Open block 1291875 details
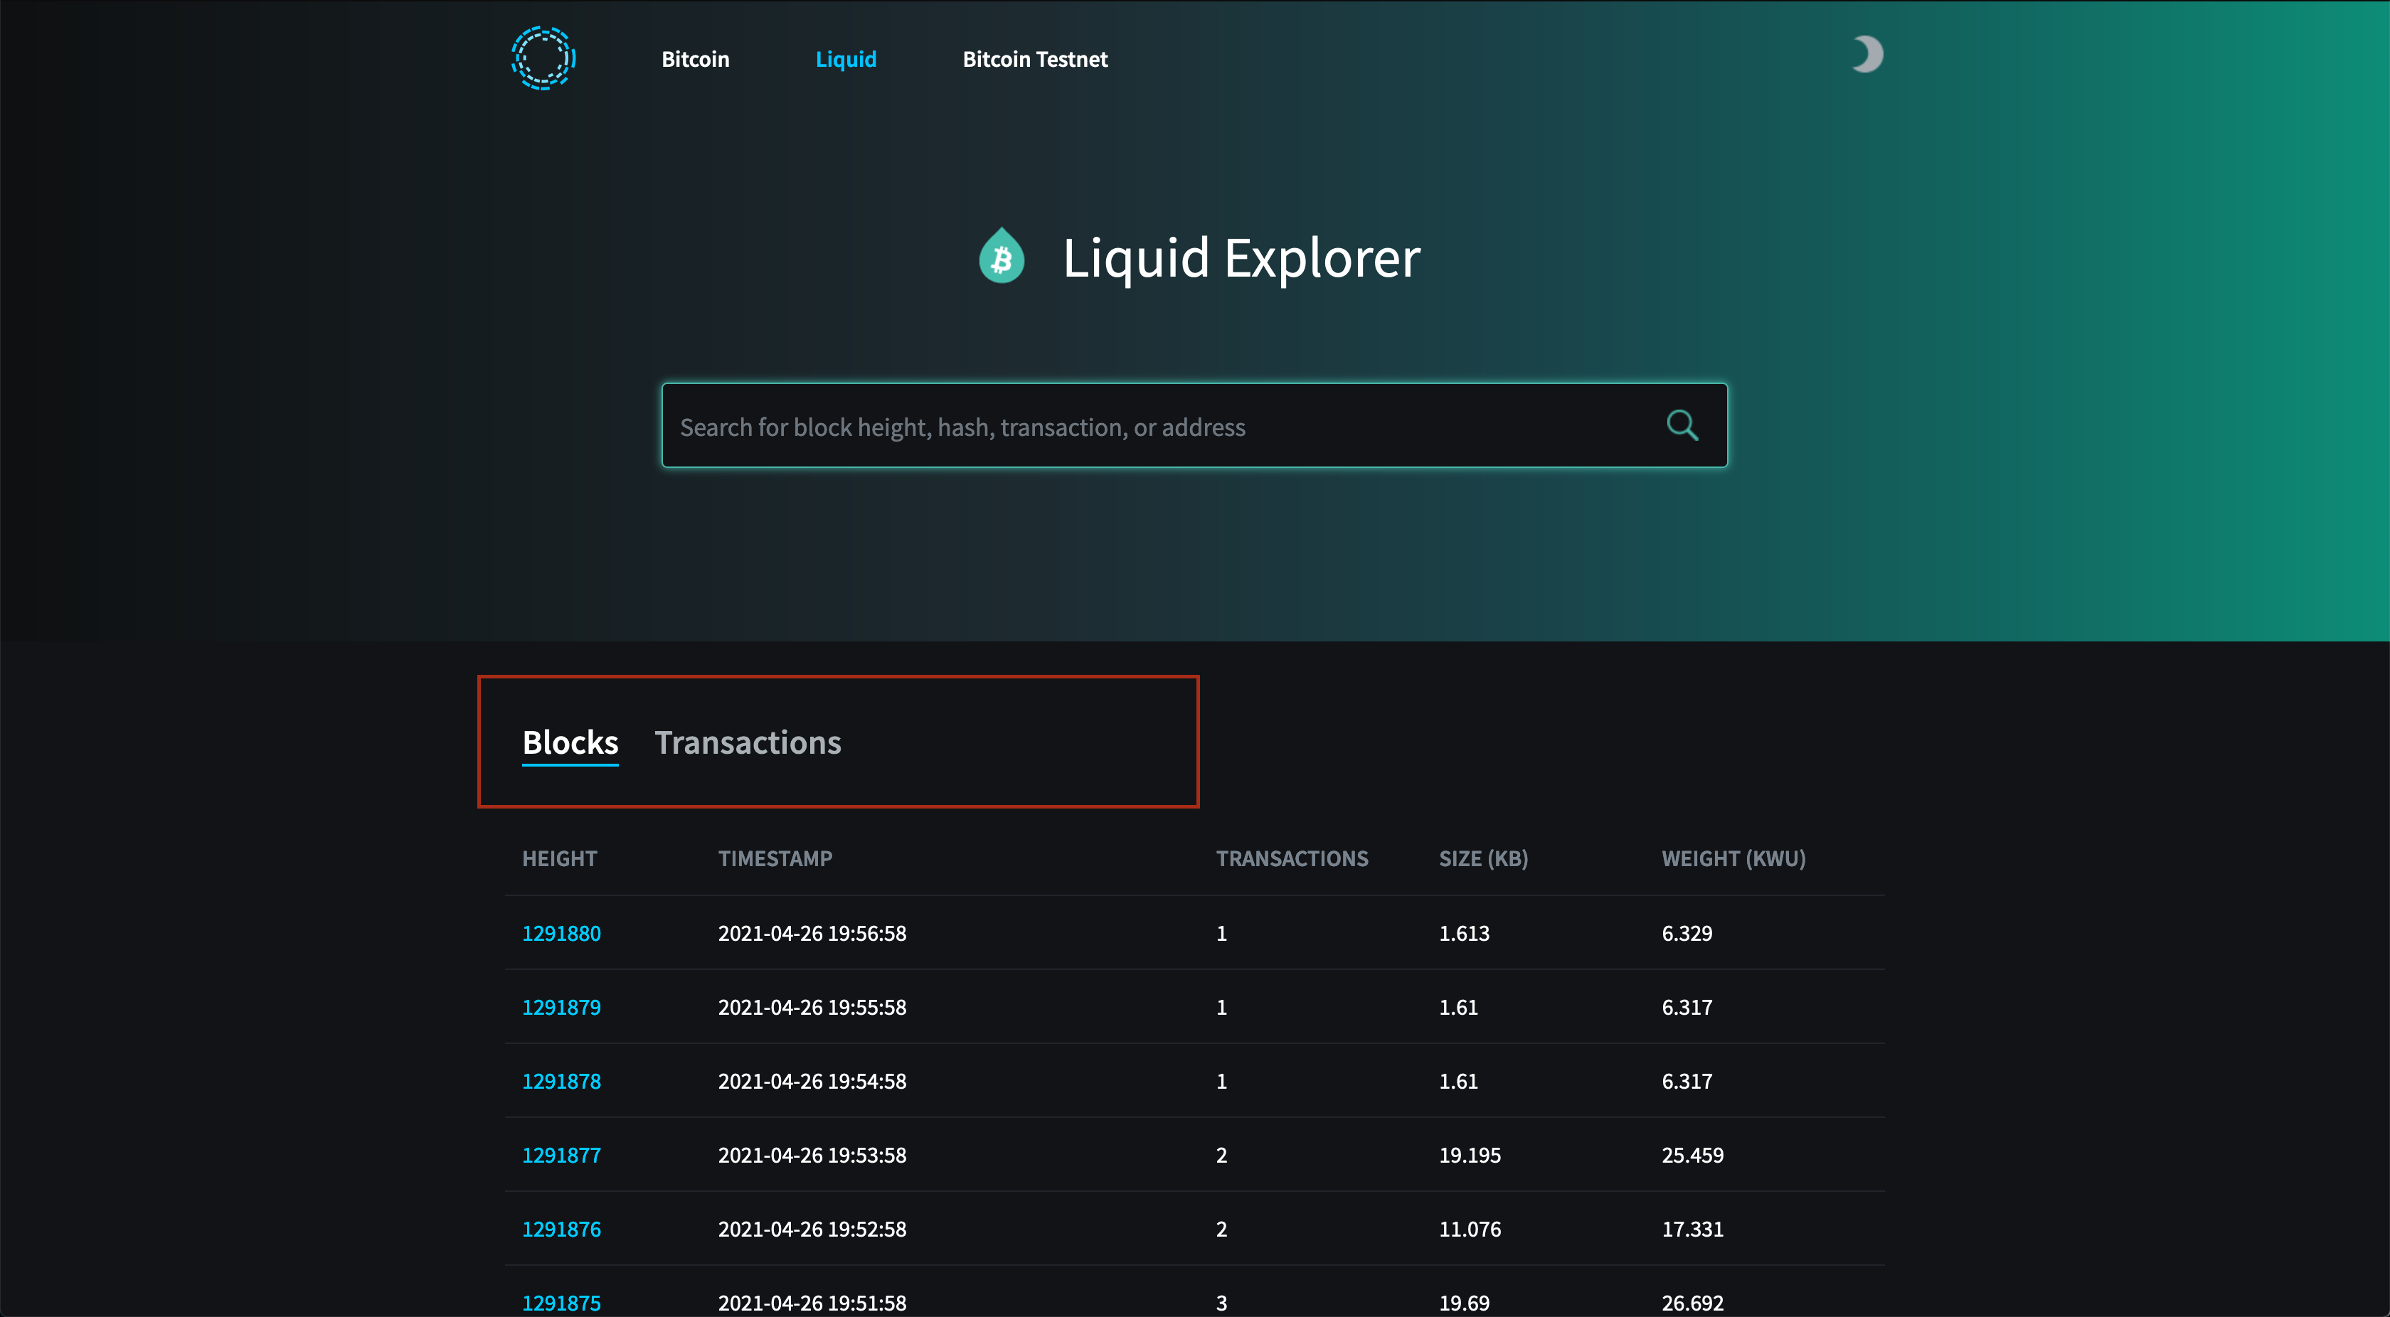The image size is (2390, 1317). [x=562, y=1302]
